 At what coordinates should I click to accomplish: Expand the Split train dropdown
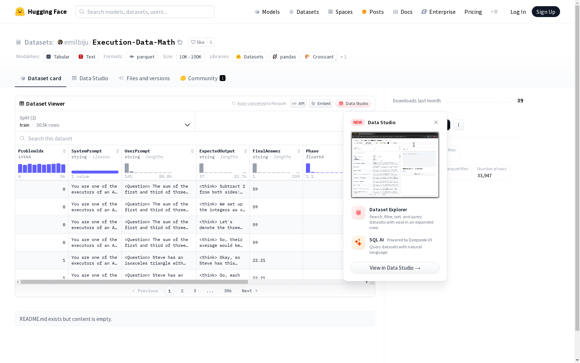pos(105,121)
